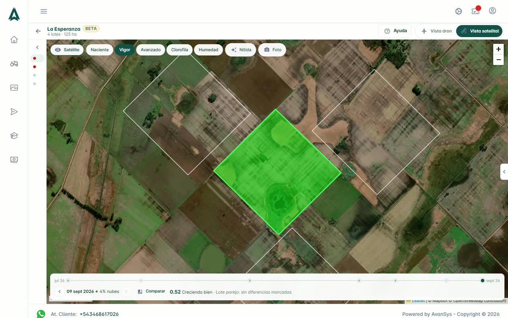Click the AvanSys logo

point(14,14)
